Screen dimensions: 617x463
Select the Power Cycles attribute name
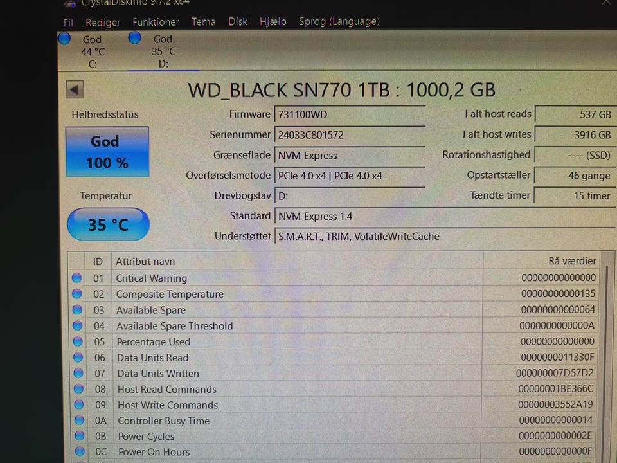click(147, 436)
